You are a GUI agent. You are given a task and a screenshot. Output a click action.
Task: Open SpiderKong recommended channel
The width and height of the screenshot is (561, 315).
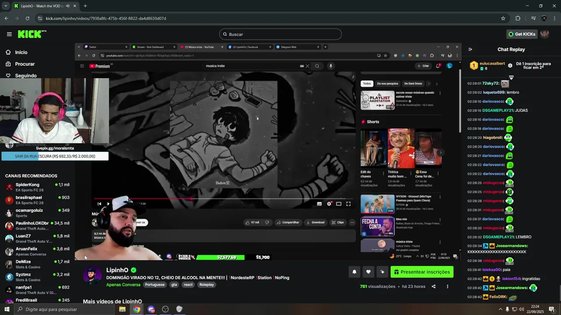tap(37, 187)
